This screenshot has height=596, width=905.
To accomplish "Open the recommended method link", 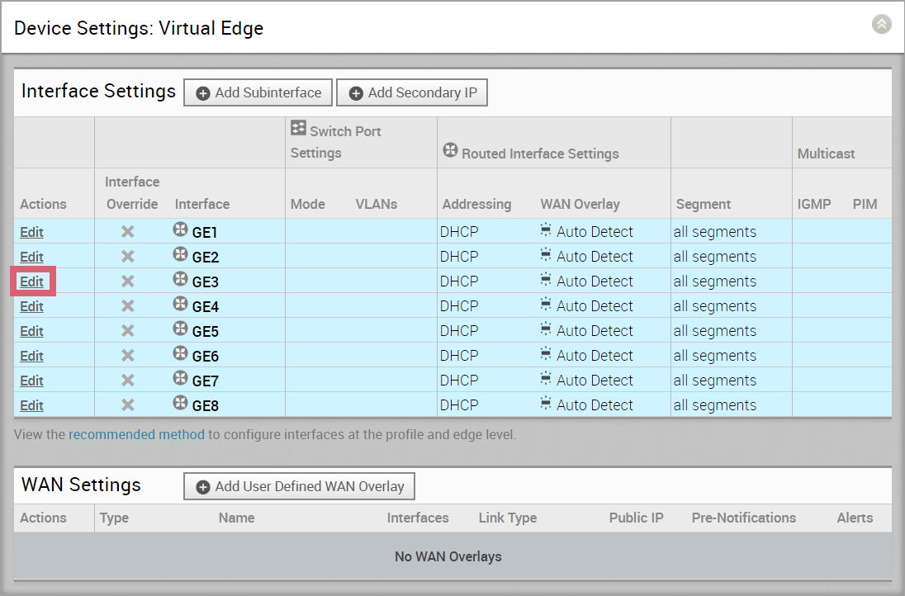I will [x=136, y=434].
